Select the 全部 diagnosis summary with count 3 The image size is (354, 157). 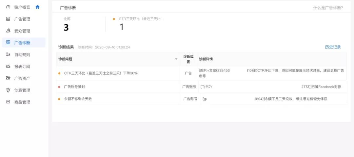tap(66, 25)
